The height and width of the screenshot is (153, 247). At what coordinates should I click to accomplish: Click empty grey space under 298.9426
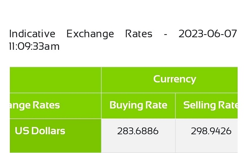(207, 144)
